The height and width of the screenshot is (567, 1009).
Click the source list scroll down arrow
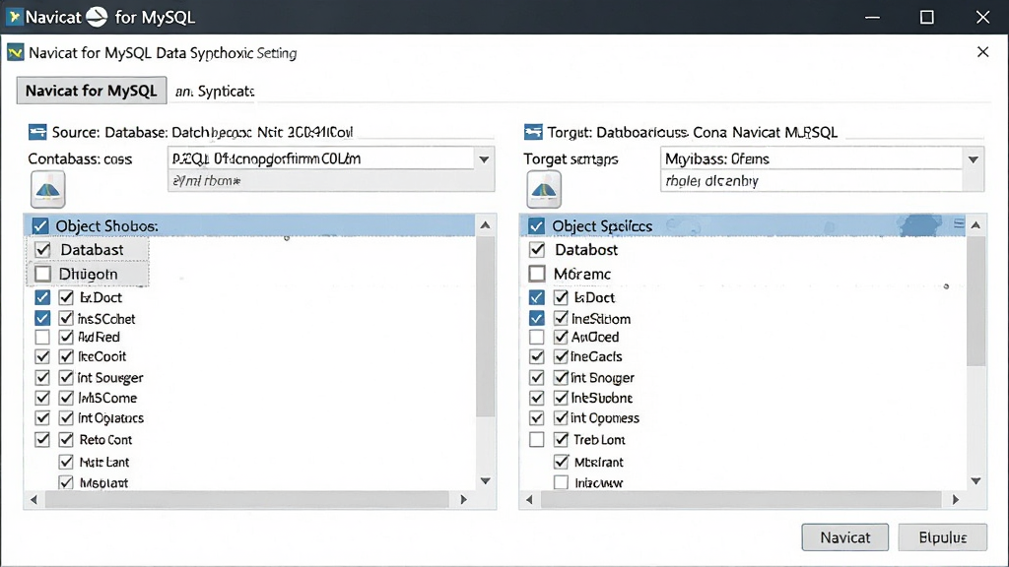(485, 480)
